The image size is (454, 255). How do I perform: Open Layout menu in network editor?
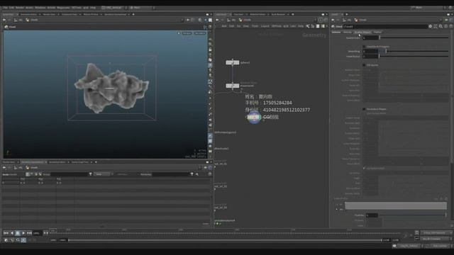(265, 26)
